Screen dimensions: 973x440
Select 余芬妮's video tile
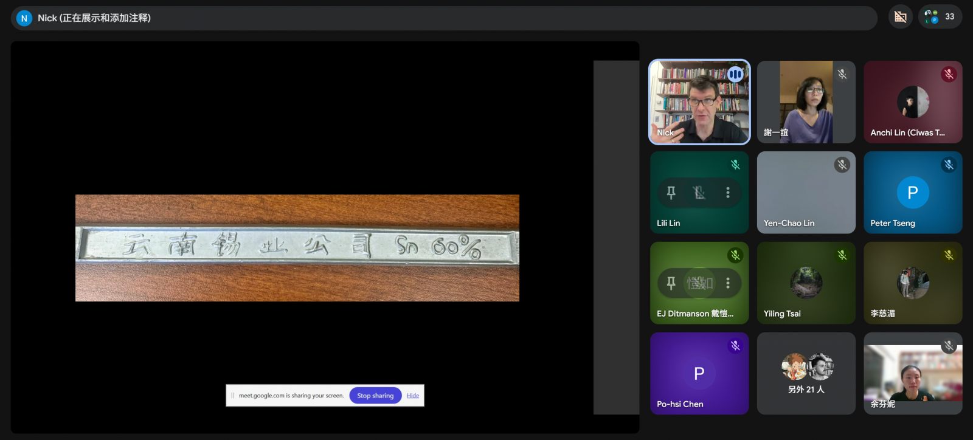(x=913, y=374)
